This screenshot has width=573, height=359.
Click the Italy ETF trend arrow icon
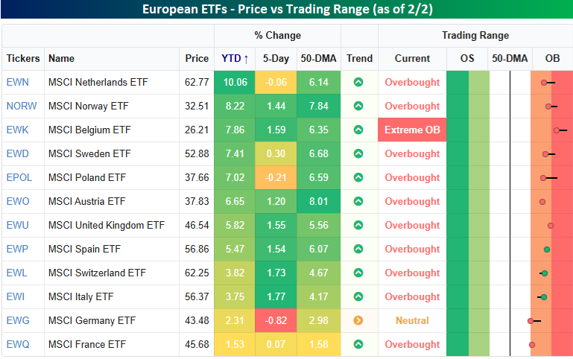[358, 297]
